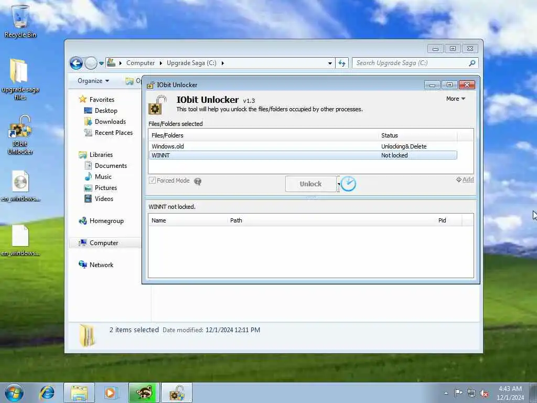
Task: Open Music library
Action: pyautogui.click(x=103, y=176)
